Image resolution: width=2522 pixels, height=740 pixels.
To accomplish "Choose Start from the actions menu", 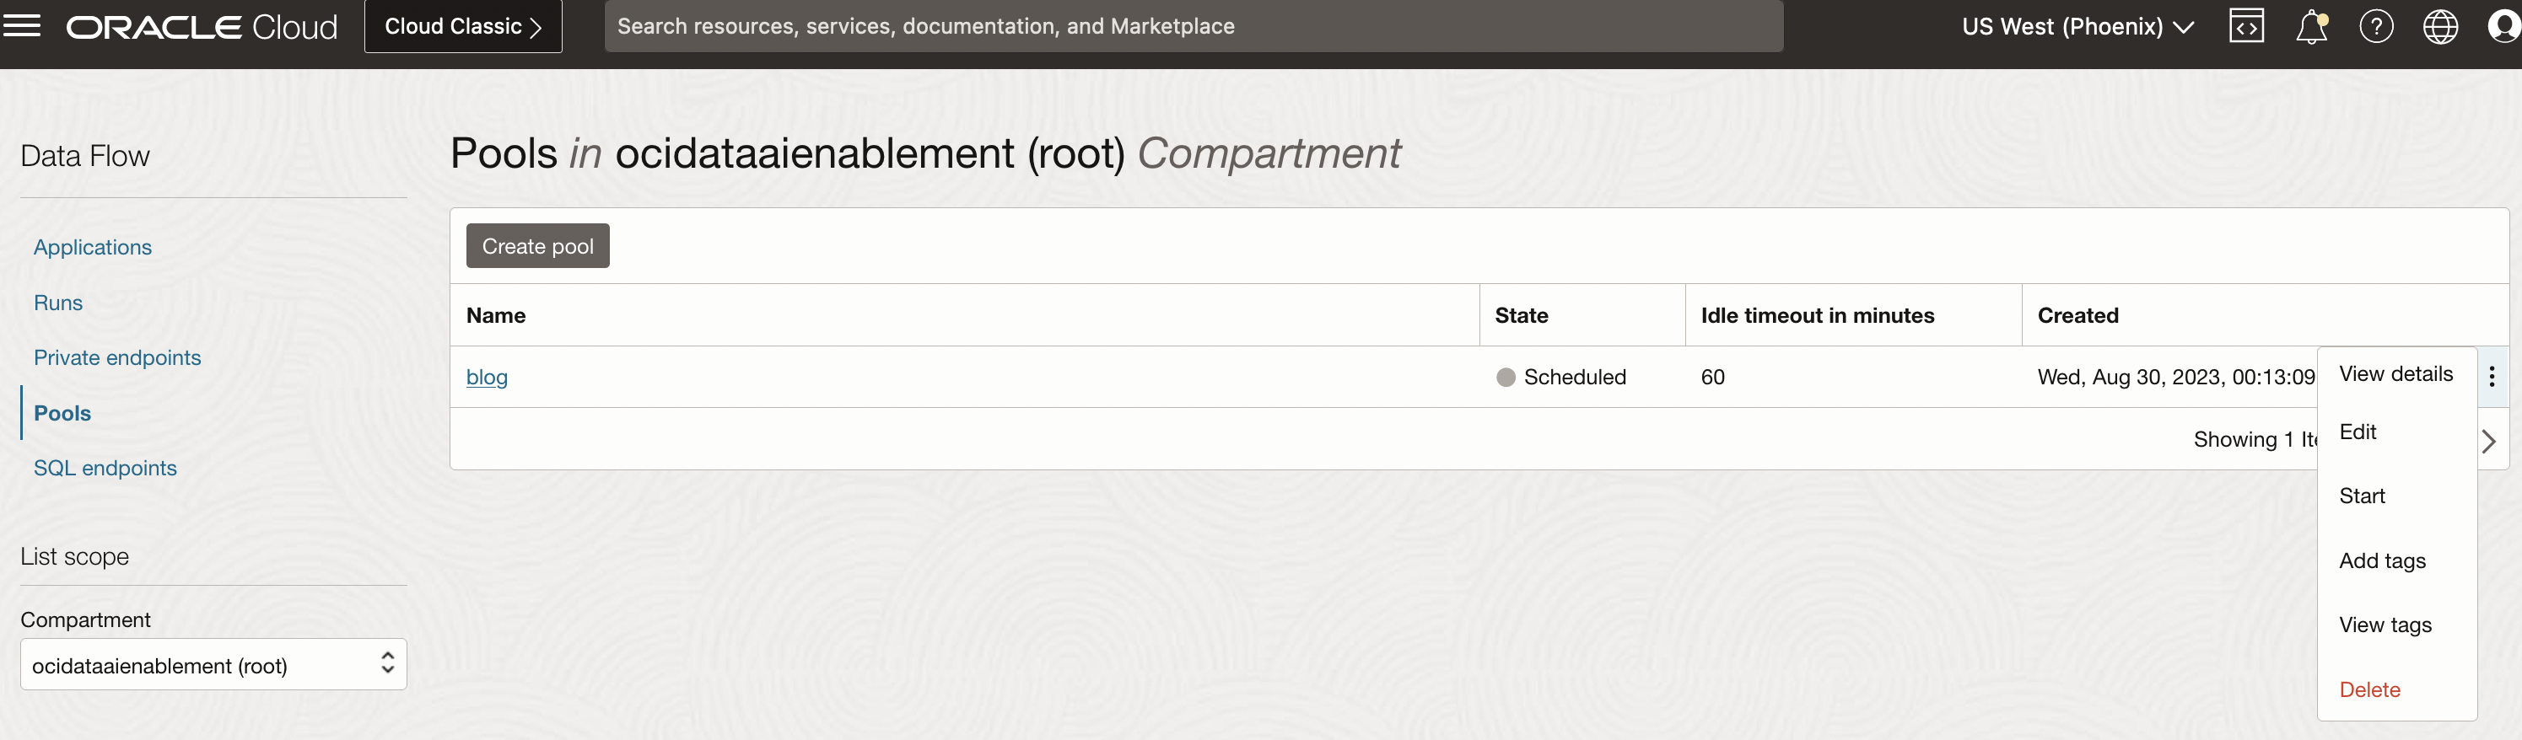I will pos(2362,496).
